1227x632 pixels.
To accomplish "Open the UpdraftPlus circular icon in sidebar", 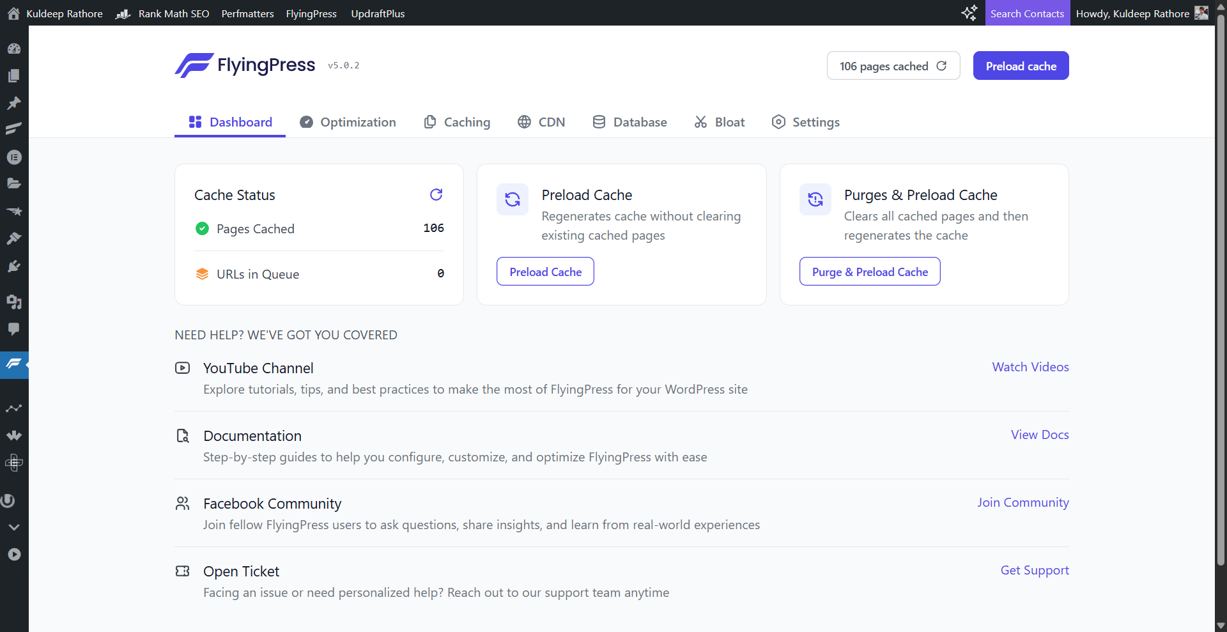I will [x=8, y=500].
